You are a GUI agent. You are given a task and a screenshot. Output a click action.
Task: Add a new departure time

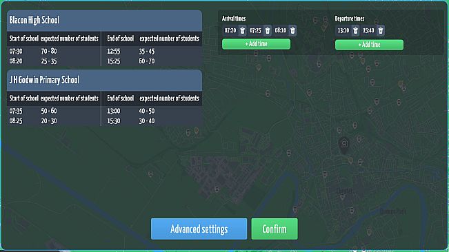click(370, 45)
